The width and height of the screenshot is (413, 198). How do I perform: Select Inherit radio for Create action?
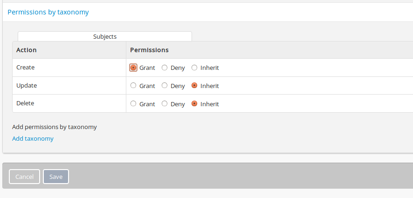click(194, 68)
